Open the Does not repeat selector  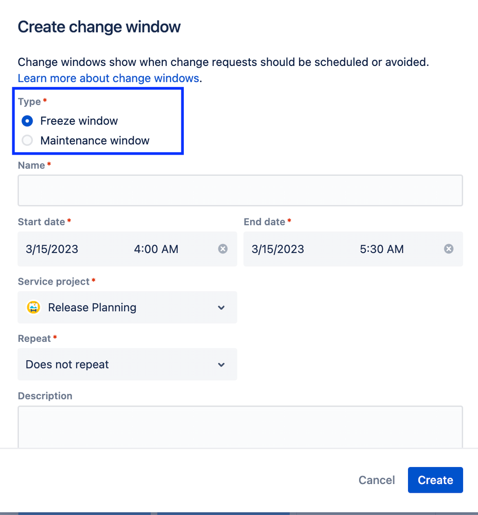[x=127, y=364]
